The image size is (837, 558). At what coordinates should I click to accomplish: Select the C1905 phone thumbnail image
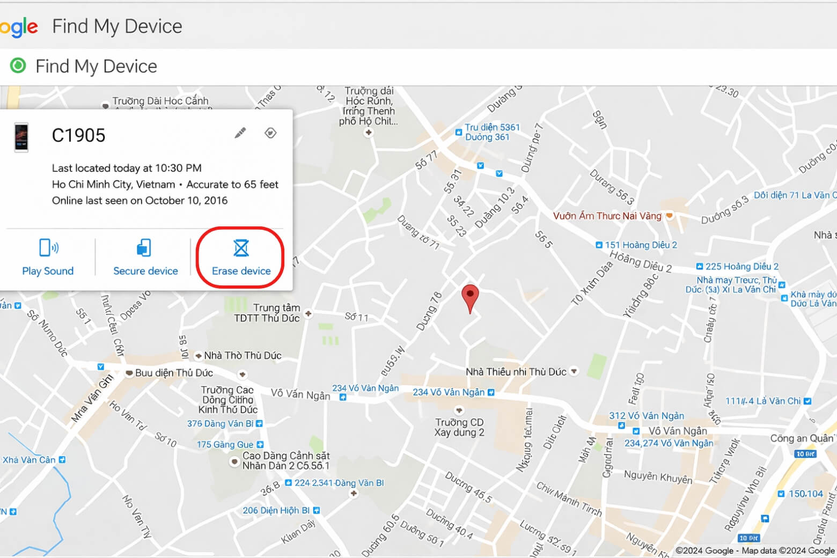tap(21, 137)
